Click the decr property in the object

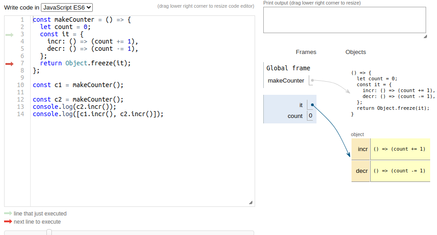(362, 171)
